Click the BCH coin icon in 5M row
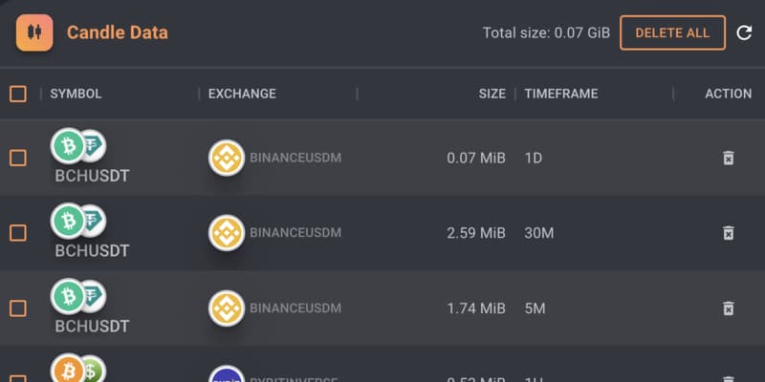The image size is (765, 382). 68,296
